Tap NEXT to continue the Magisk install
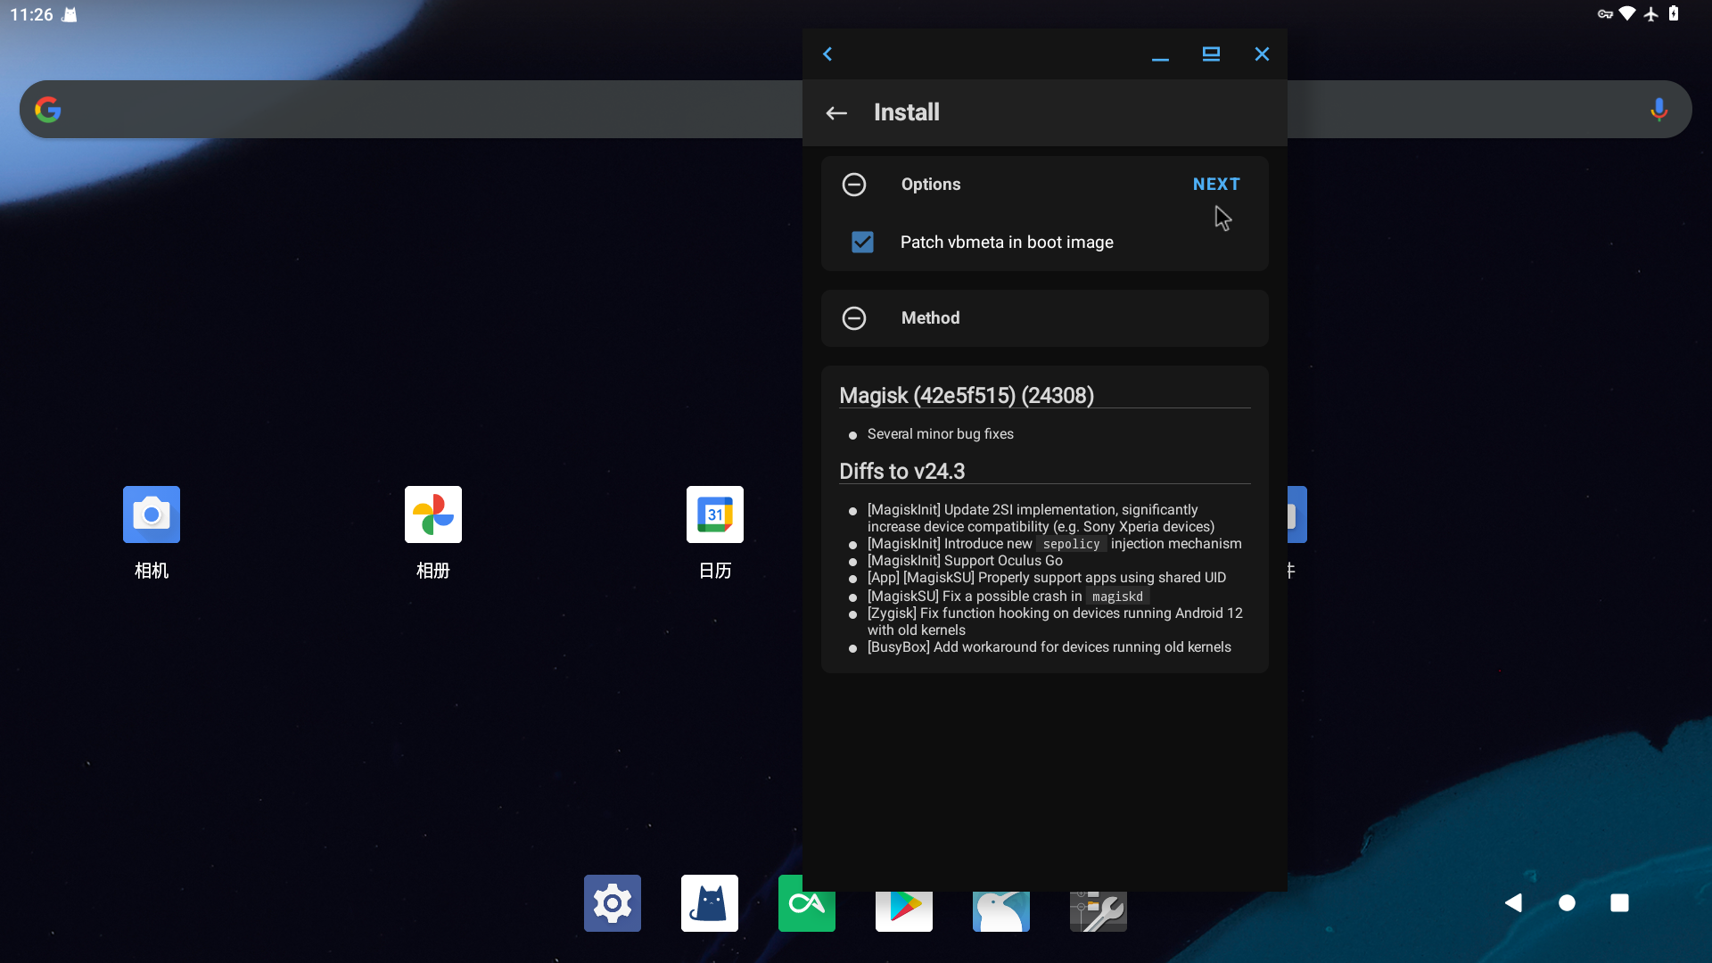This screenshot has height=963, width=1712. click(1216, 185)
